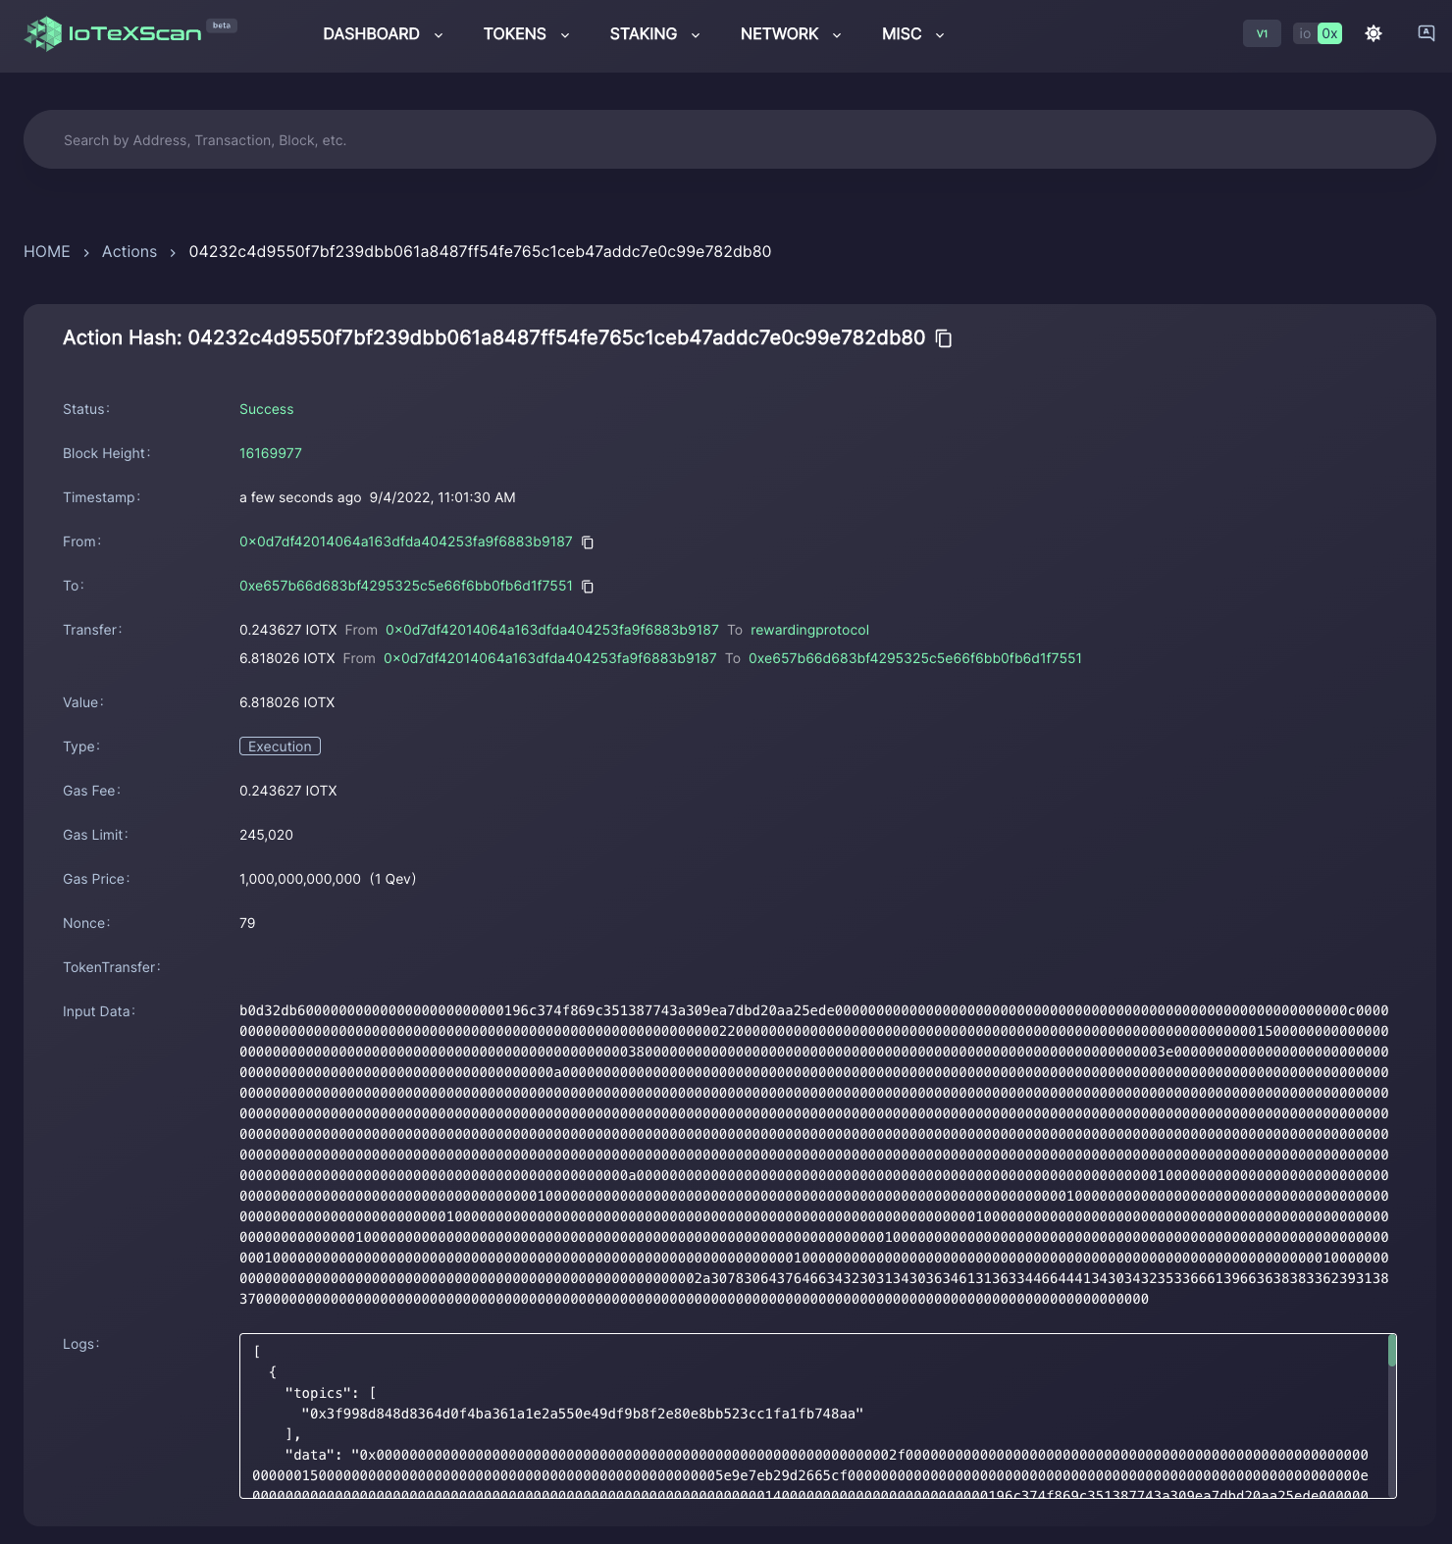Viewport: 1452px width, 1544px height.
Task: Click the topics hash 0x3f998d84... in Logs
Action: tap(583, 1414)
